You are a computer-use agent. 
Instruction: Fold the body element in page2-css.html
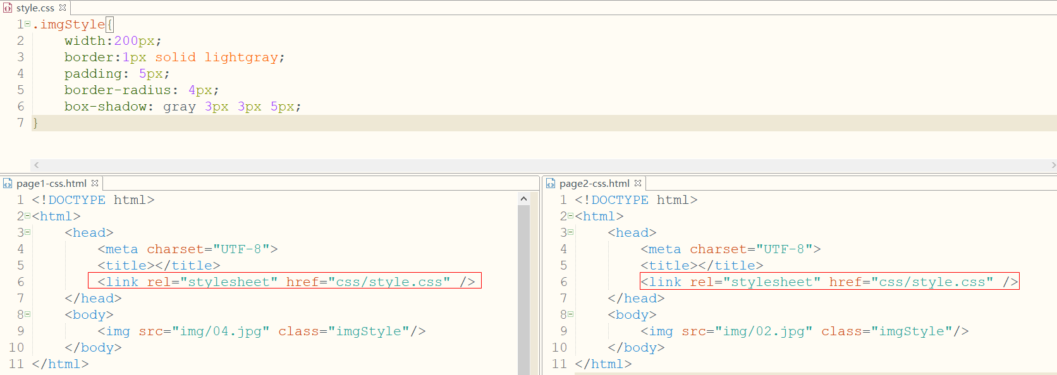[571, 314]
